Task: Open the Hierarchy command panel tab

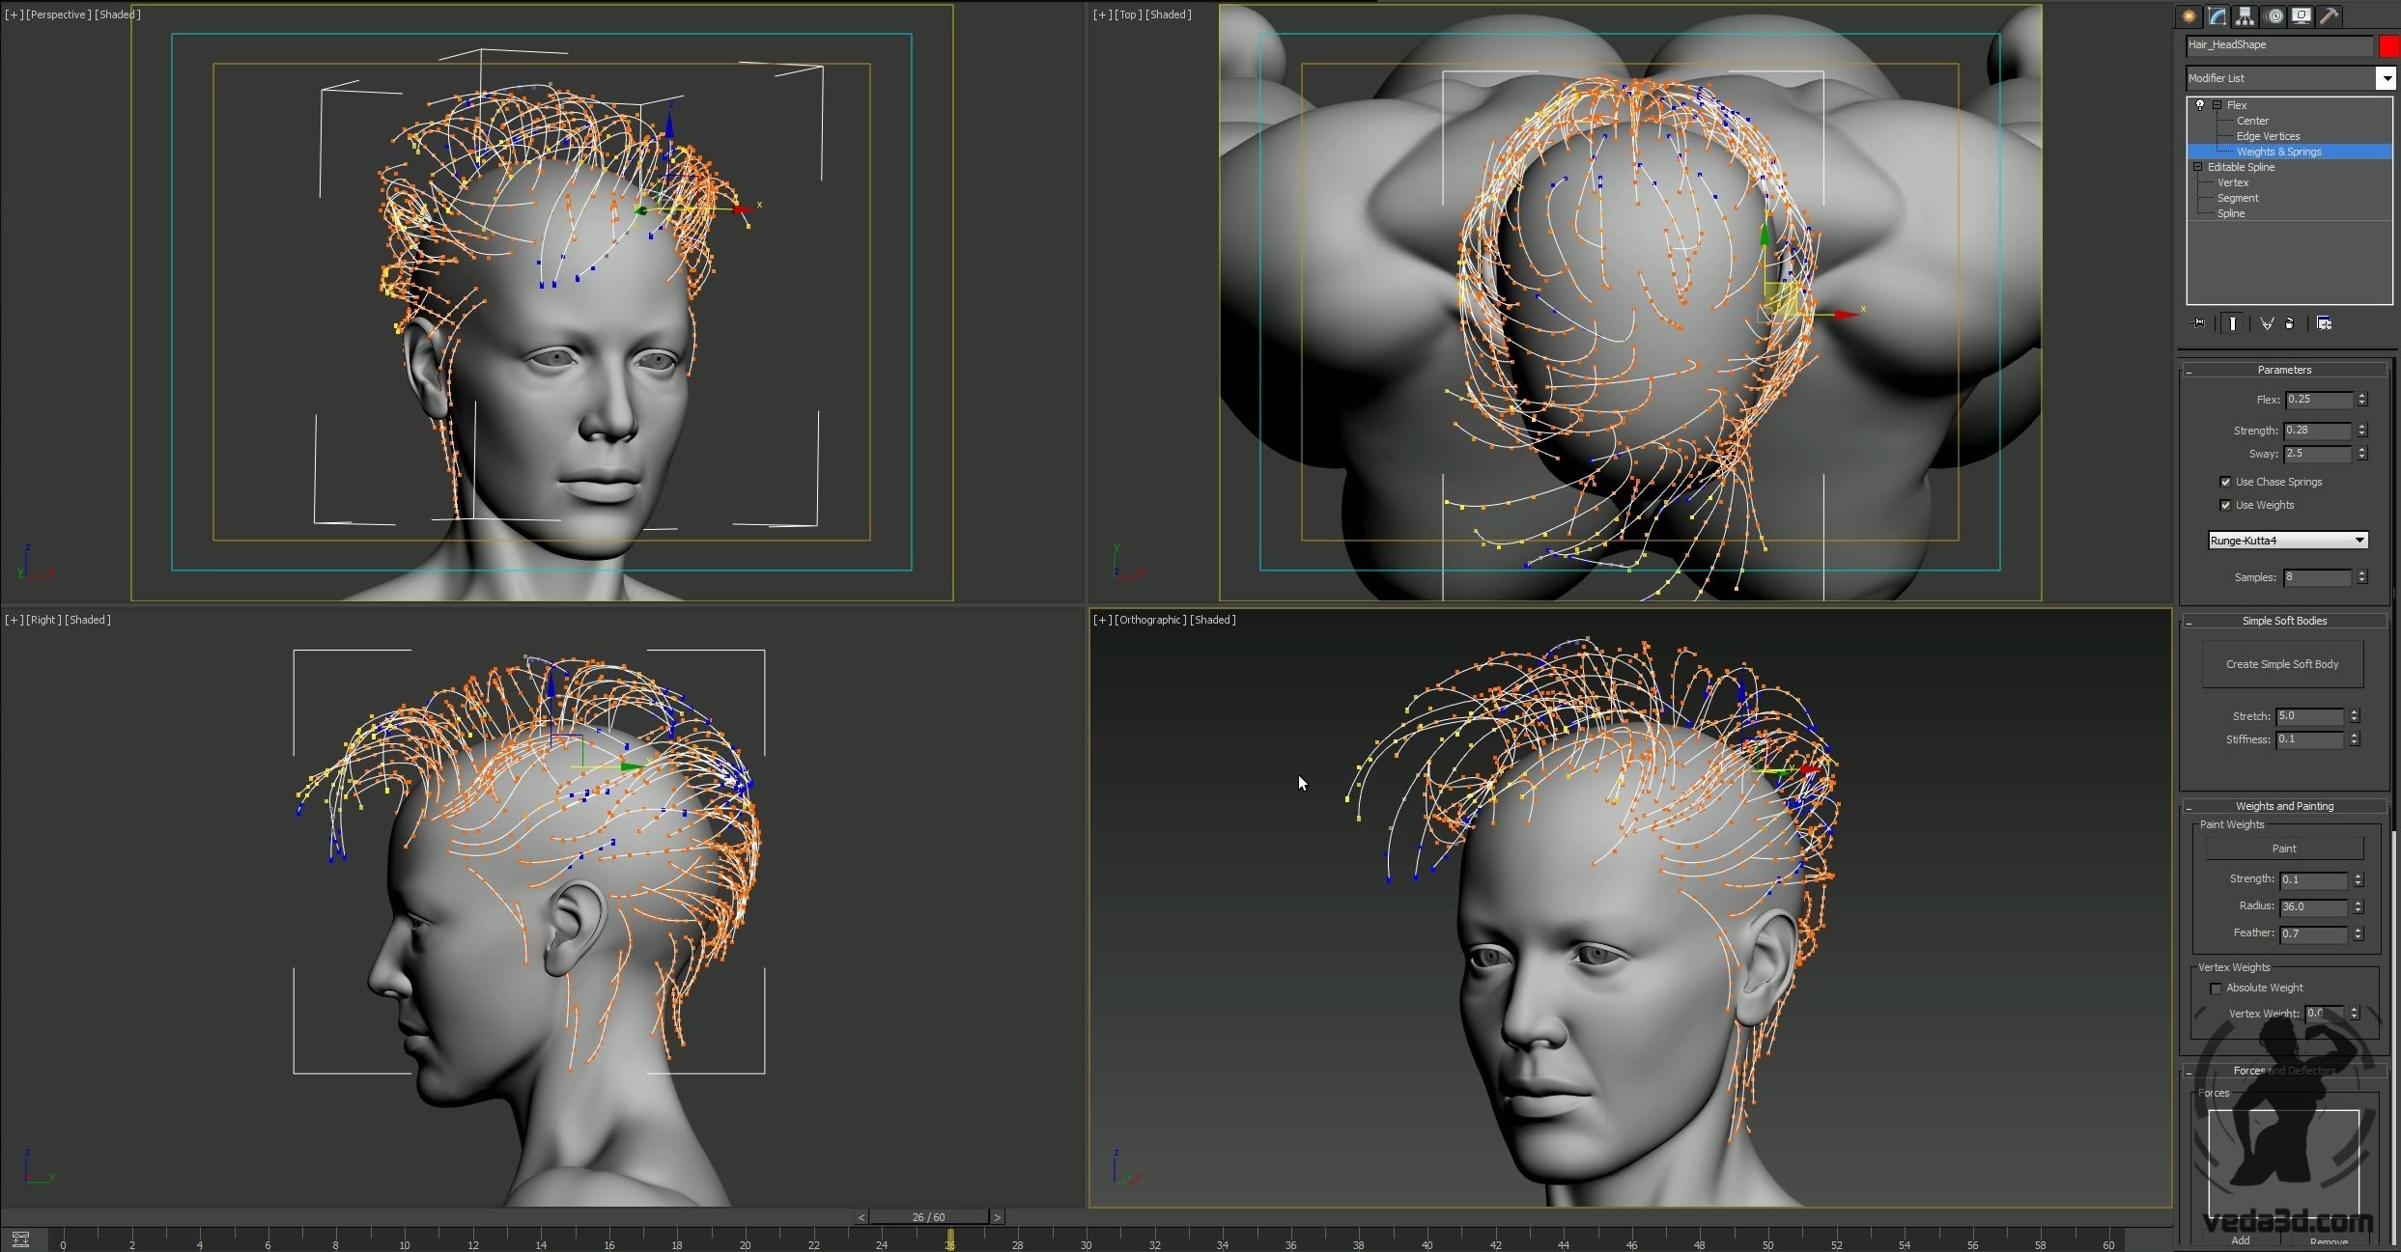Action: 2245,16
